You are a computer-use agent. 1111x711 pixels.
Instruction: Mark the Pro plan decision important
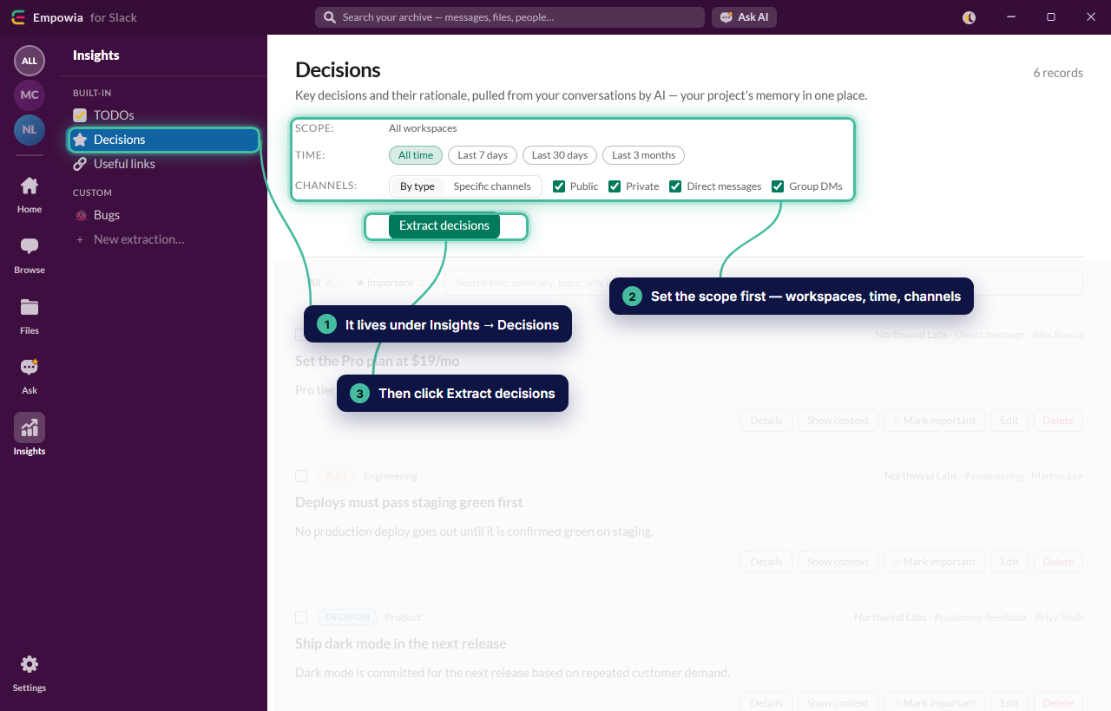(934, 421)
